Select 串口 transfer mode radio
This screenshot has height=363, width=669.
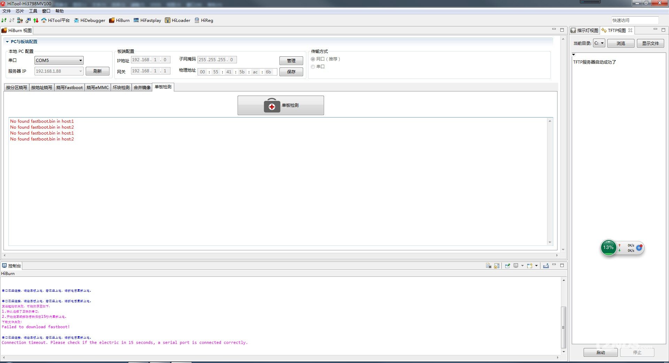pyautogui.click(x=313, y=67)
